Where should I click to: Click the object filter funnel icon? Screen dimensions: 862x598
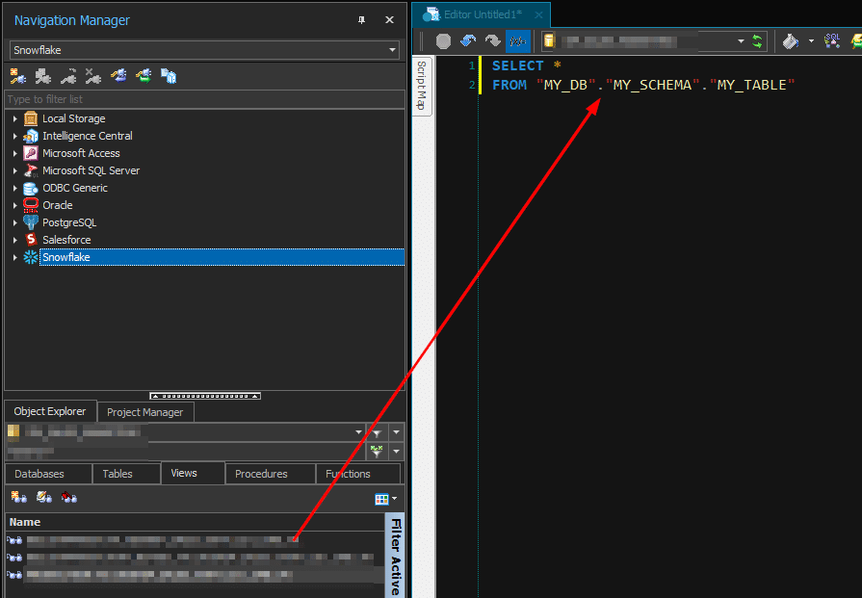click(x=377, y=432)
